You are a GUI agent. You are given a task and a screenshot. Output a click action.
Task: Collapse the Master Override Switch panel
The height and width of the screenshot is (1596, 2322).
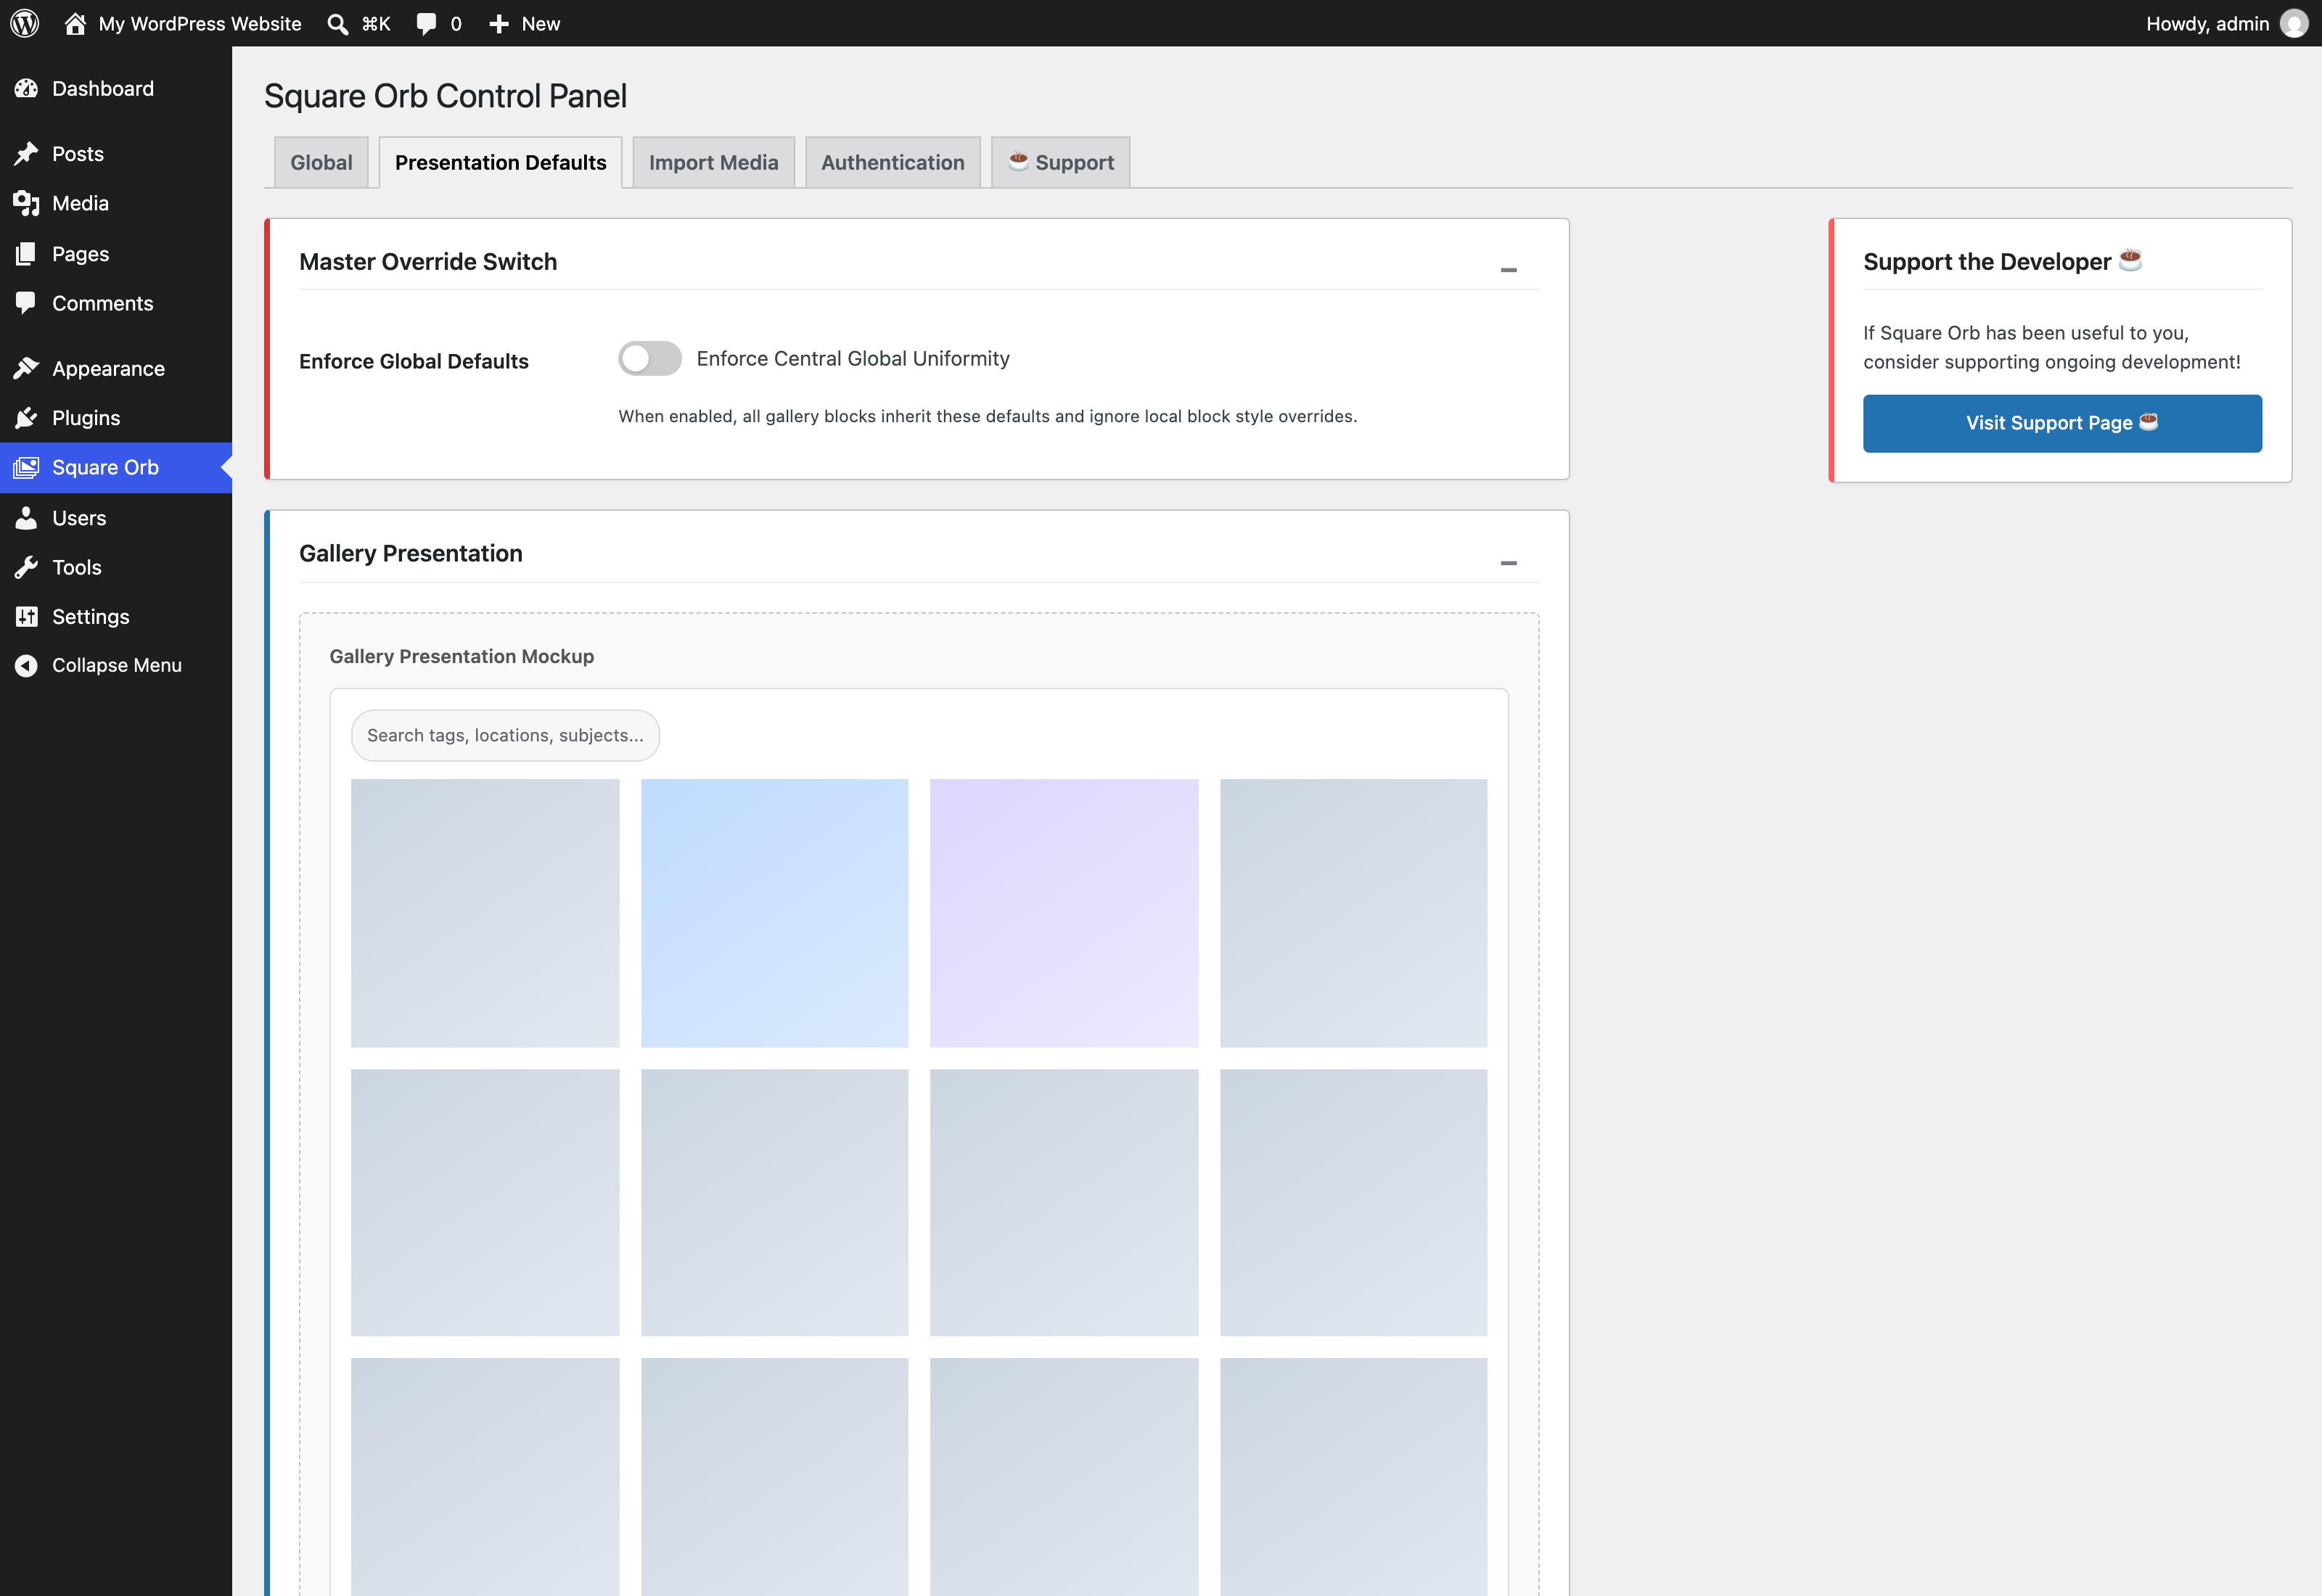click(1508, 270)
